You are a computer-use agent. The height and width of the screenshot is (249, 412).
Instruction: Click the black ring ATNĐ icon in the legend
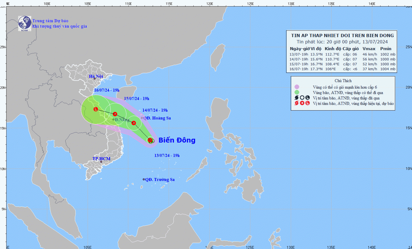302,98
